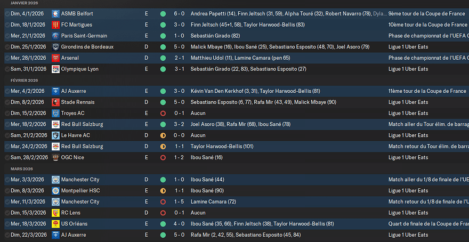469x242 pixels.
Task: Toggle the checkmark on the 15/2/2026 Troyes row
Action: click(7, 114)
